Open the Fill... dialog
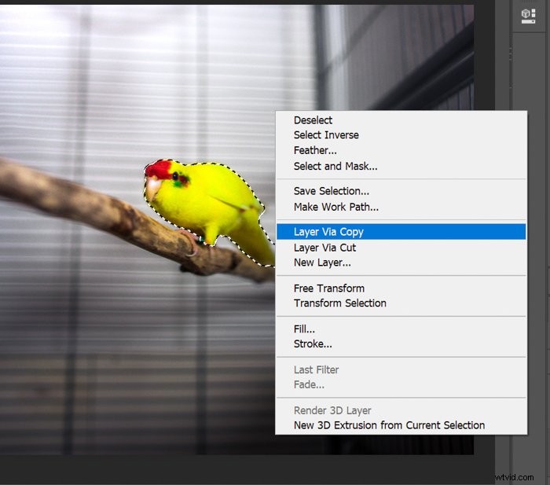The width and height of the screenshot is (550, 485). pos(401,329)
